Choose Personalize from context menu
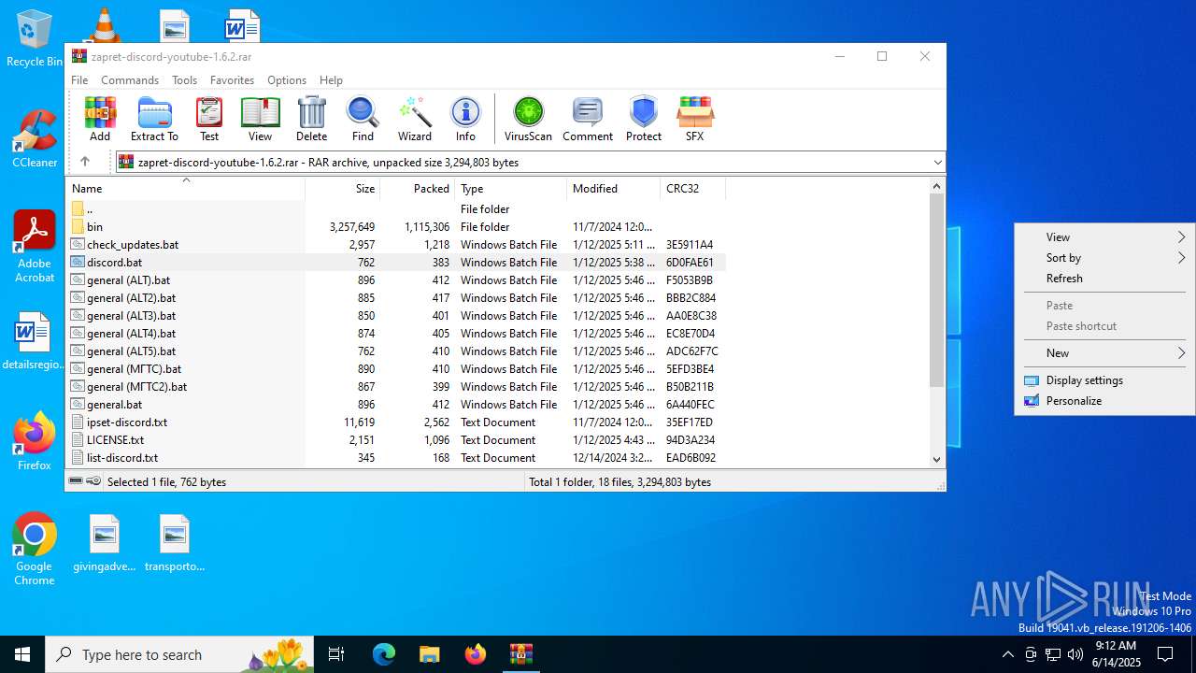This screenshot has width=1196, height=673. coord(1104,401)
